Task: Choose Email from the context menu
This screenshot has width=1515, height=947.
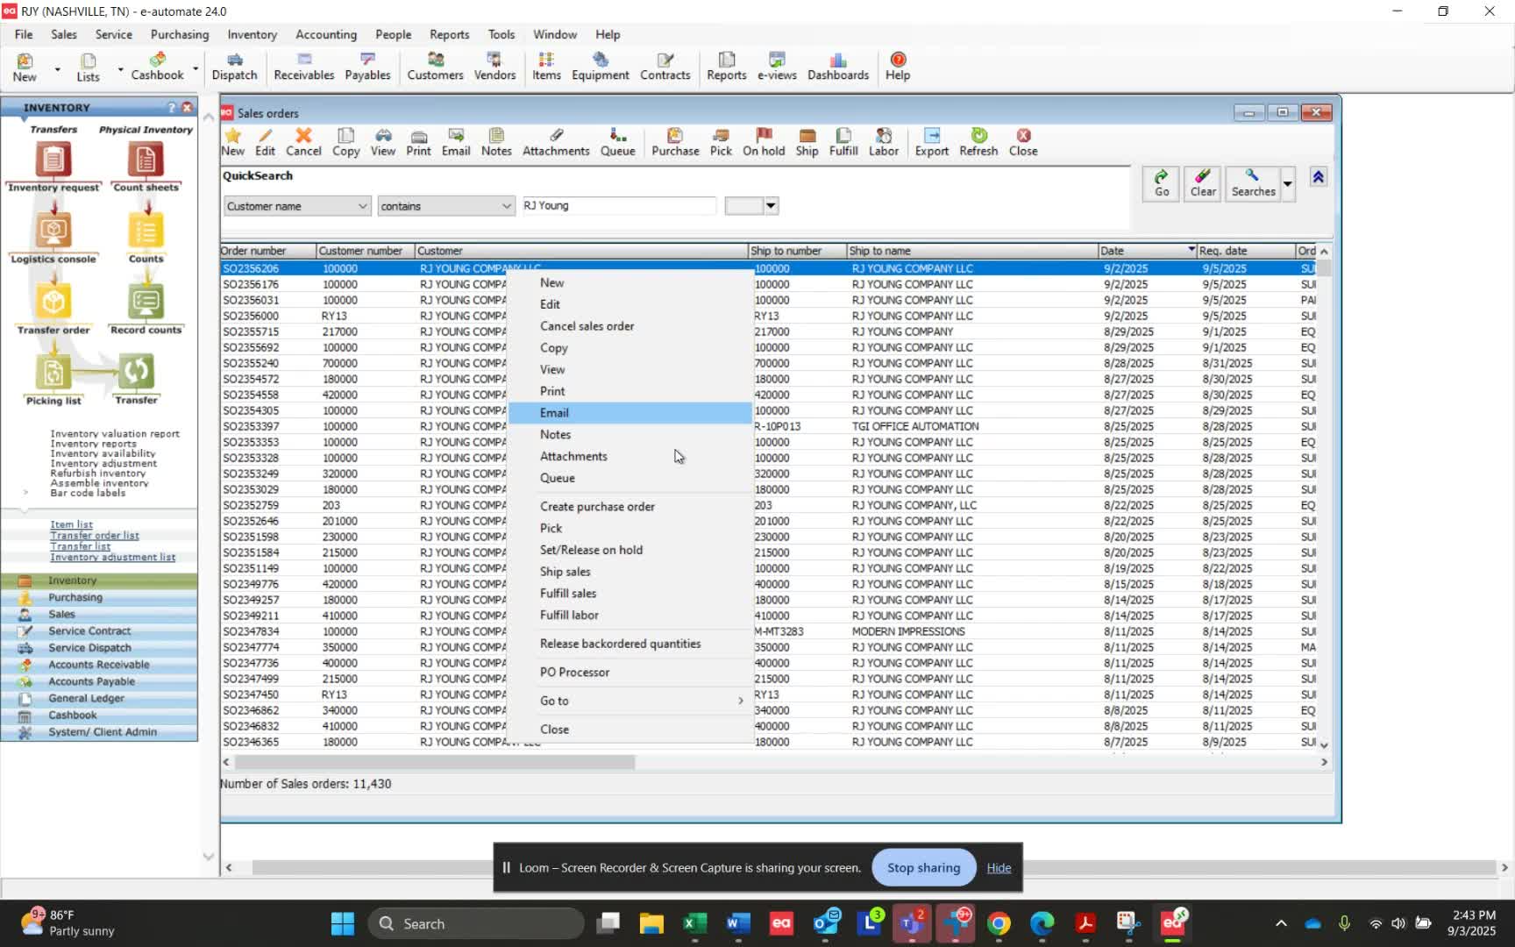Action: [x=630, y=413]
